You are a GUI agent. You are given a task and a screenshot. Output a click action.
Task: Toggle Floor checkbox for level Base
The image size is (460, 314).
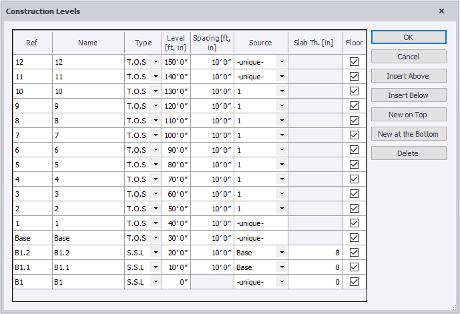tap(354, 238)
